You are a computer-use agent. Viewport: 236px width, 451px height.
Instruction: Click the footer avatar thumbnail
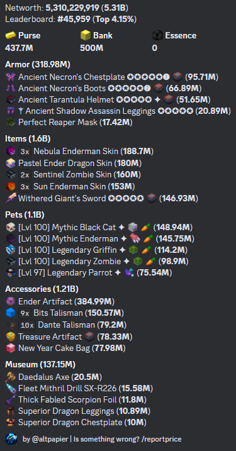(x=11, y=439)
